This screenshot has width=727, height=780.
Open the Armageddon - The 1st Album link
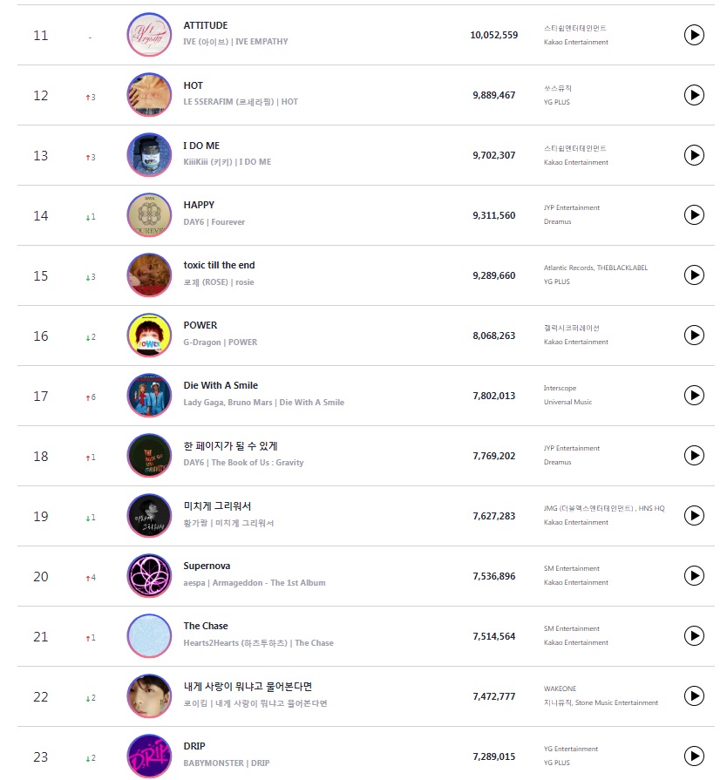pos(268,582)
